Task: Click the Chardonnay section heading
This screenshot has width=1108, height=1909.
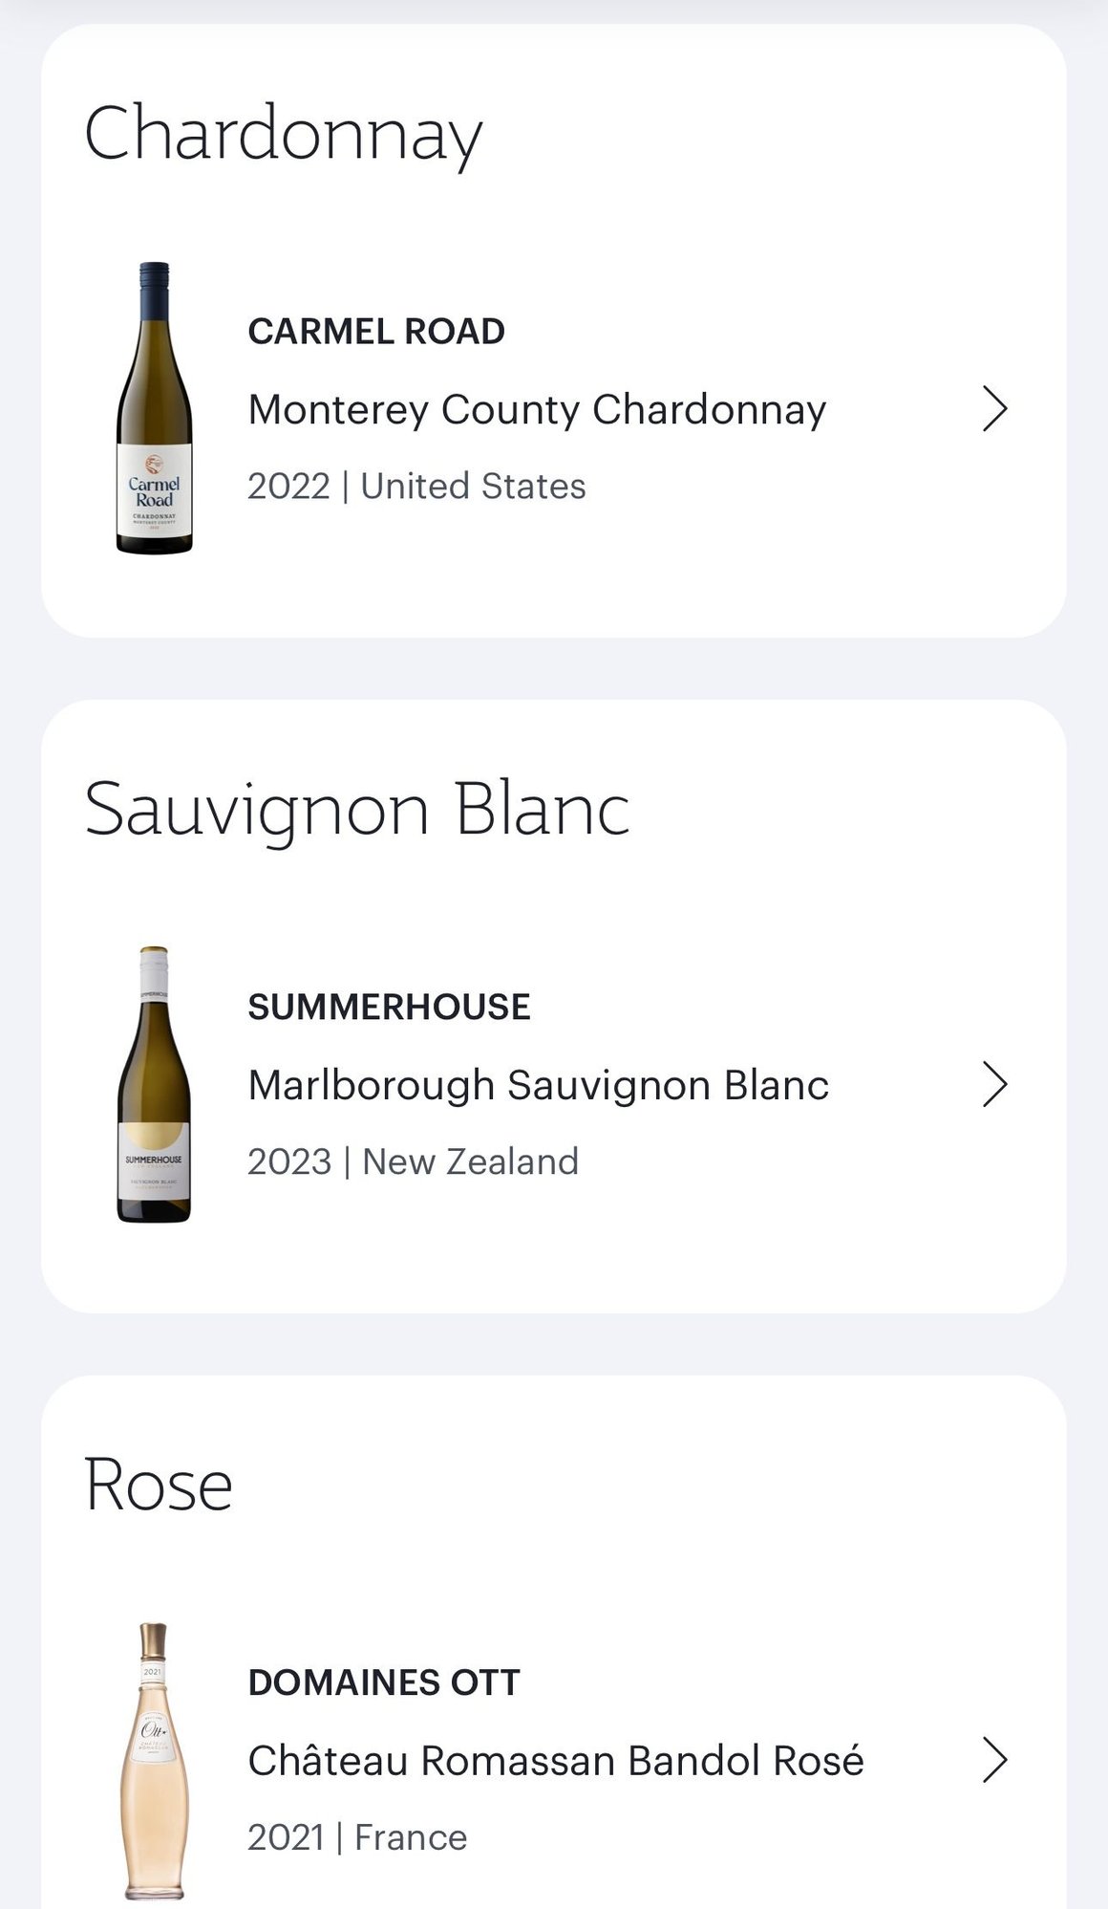Action: coord(284,135)
